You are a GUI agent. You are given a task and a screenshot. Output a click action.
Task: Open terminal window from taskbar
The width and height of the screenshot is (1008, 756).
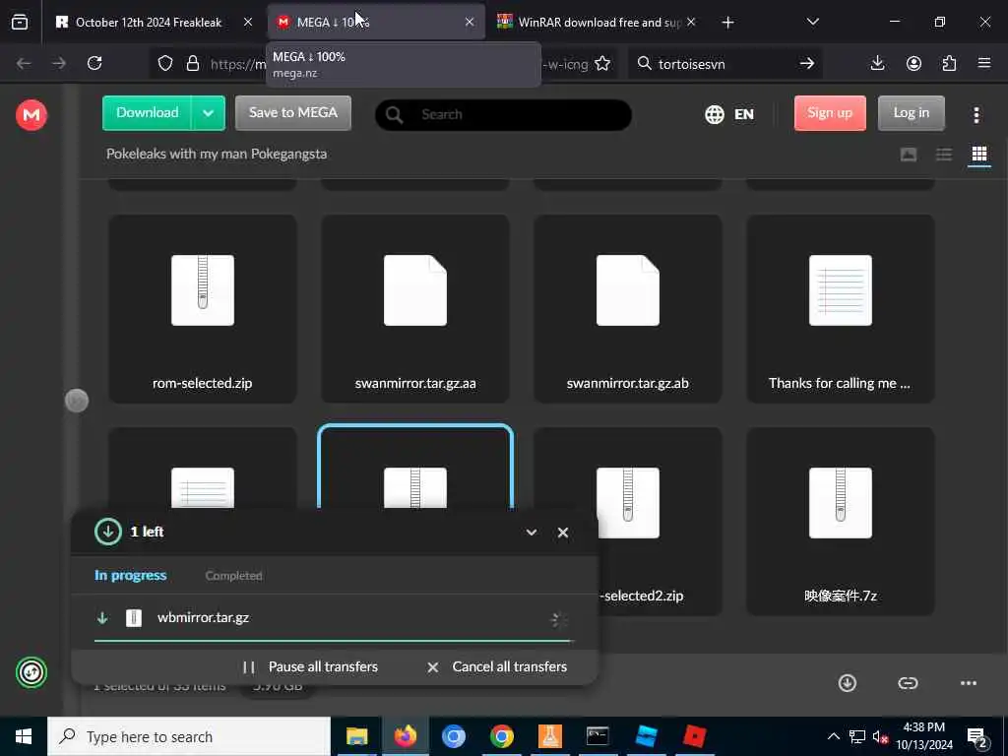[x=598, y=736]
